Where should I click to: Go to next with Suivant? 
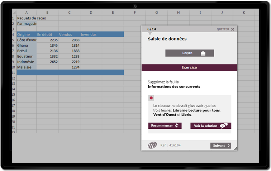[220, 146]
